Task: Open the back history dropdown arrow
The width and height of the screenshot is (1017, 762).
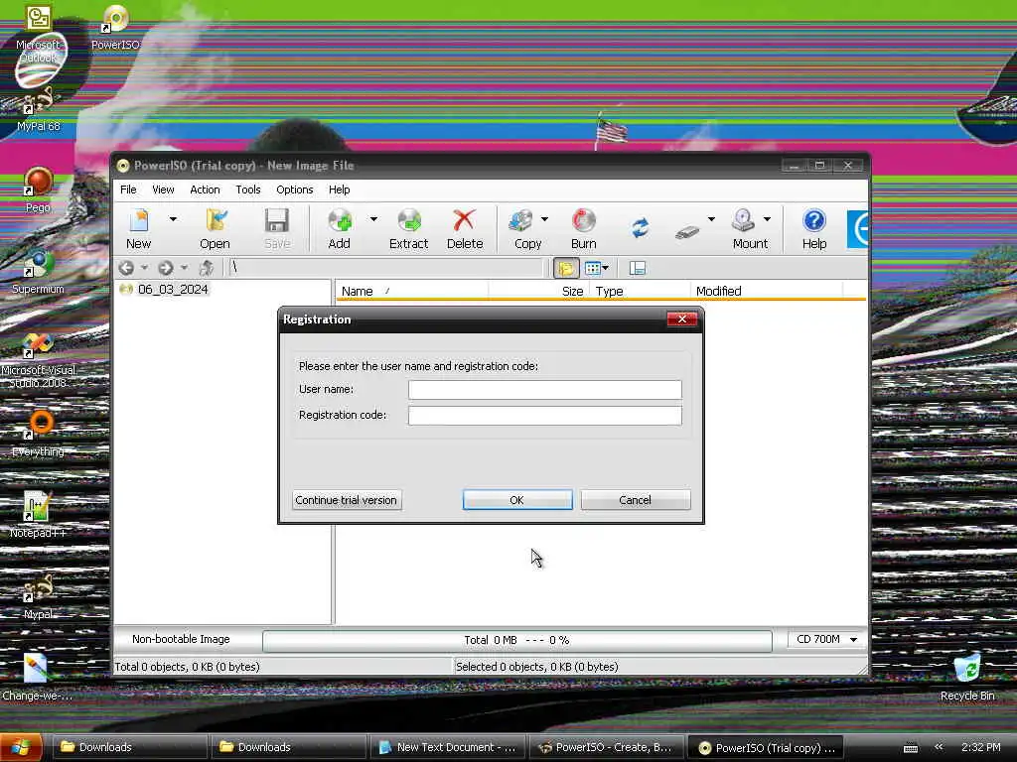Action: pos(145,268)
